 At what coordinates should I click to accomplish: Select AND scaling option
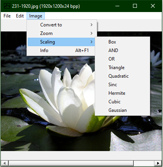(x=122, y=50)
